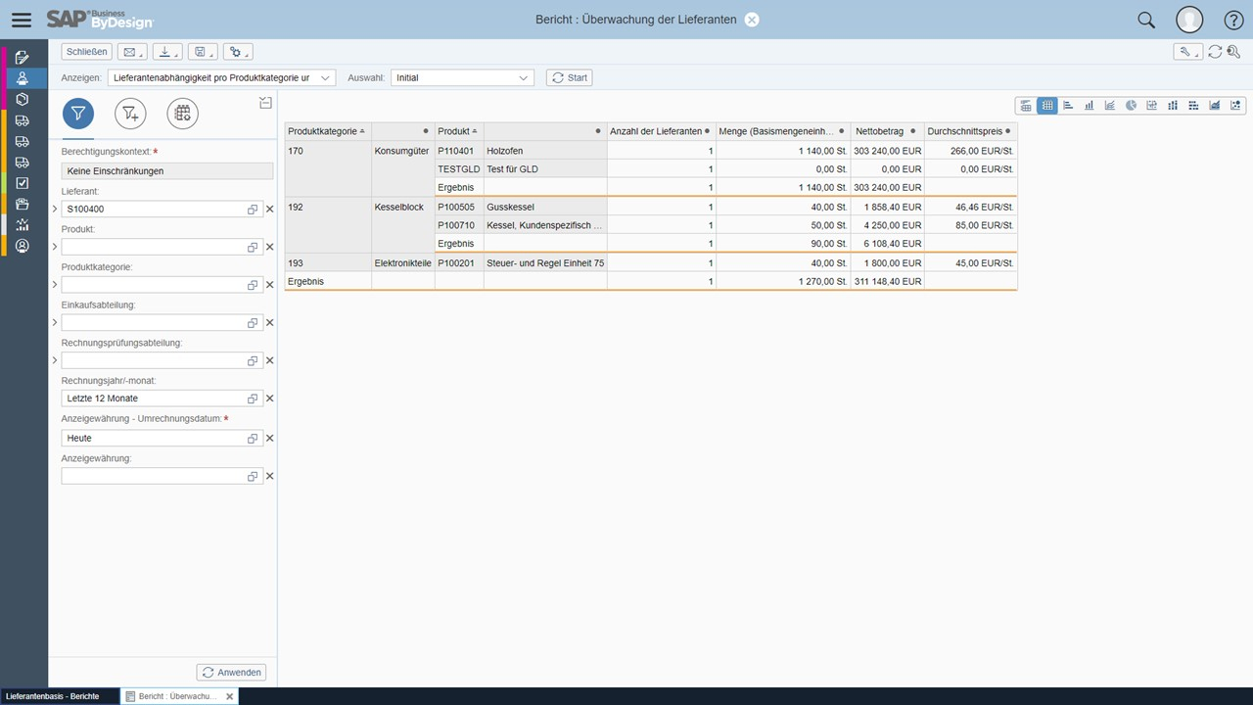Select the P100505 product ID cell

[459, 208]
